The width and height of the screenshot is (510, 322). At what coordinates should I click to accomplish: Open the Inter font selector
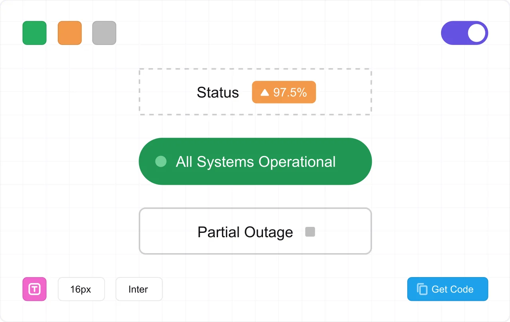coord(139,289)
